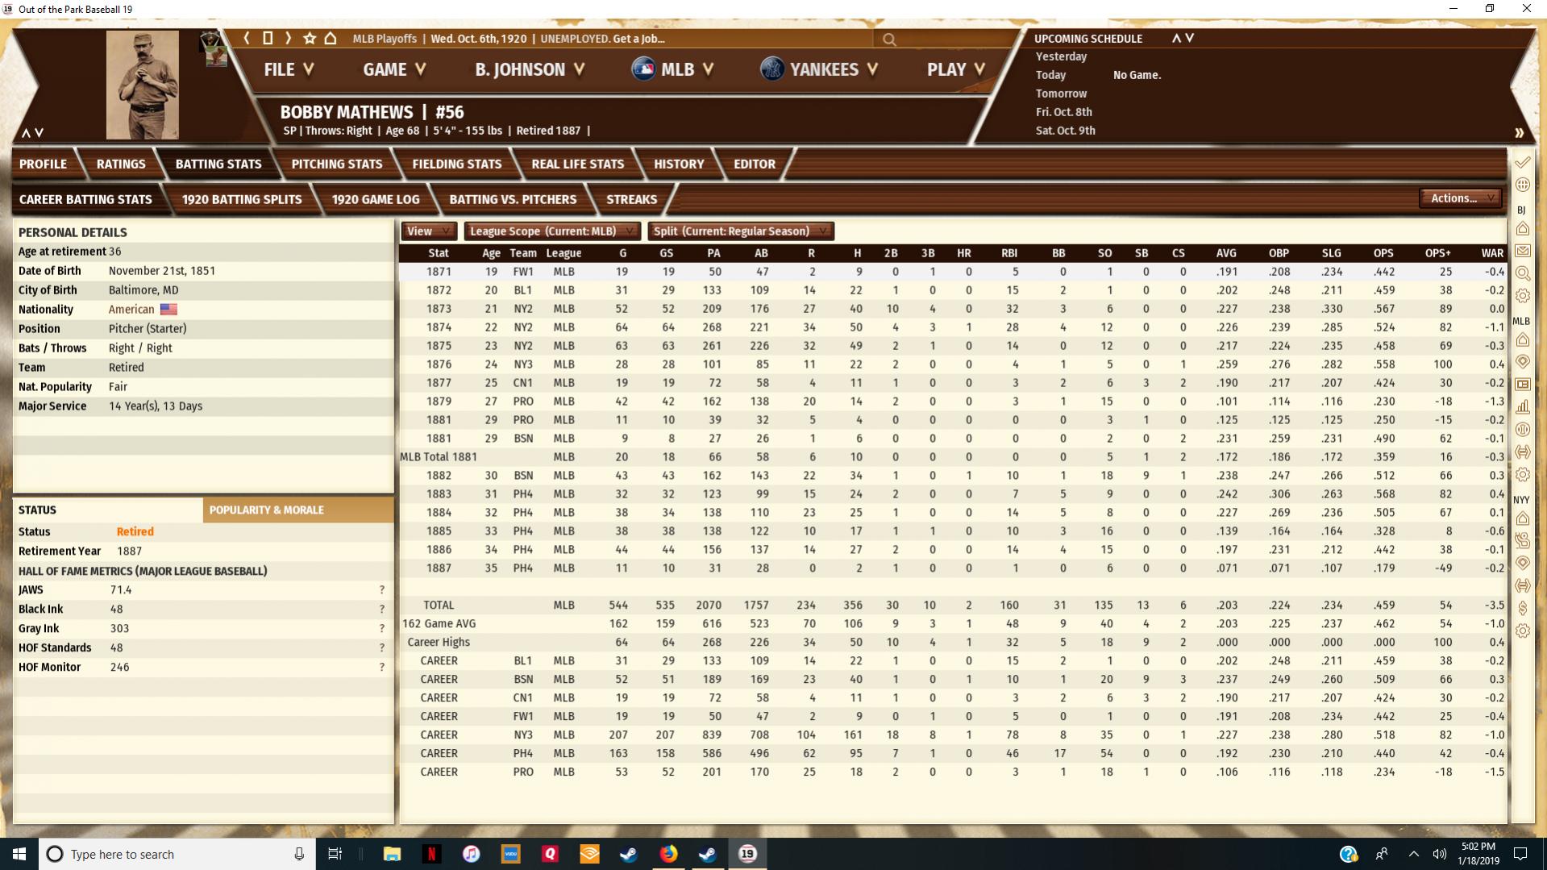Open the Actions dropdown
This screenshot has width=1547, height=870.
pyautogui.click(x=1460, y=198)
